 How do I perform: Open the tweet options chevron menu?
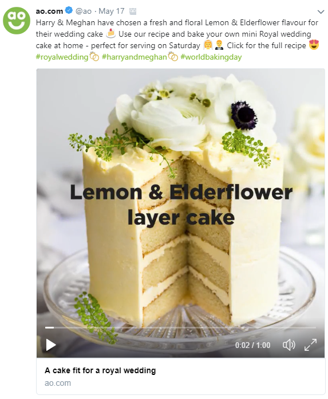coord(321,11)
